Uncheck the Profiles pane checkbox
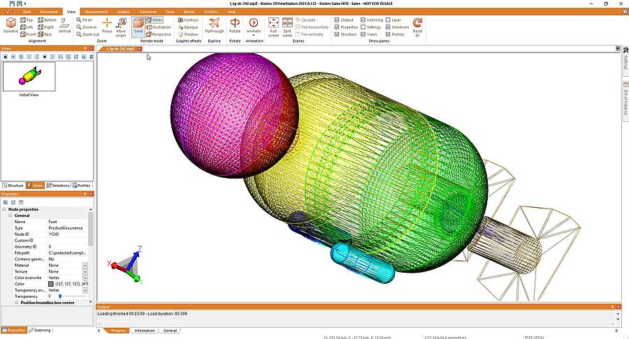629x339 pixels. pyautogui.click(x=388, y=34)
